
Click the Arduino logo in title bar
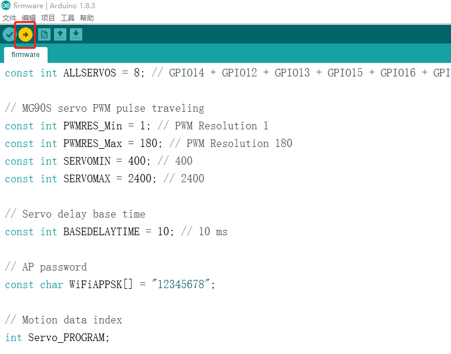6,6
